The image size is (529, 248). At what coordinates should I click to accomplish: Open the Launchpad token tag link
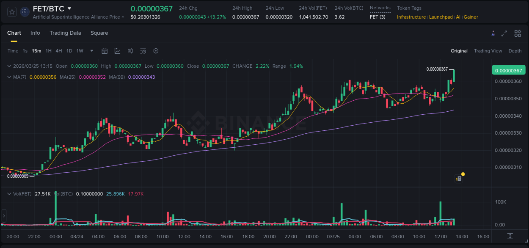click(x=441, y=17)
